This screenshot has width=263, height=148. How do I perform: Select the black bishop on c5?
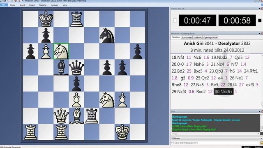pyautogui.click(x=61, y=67)
